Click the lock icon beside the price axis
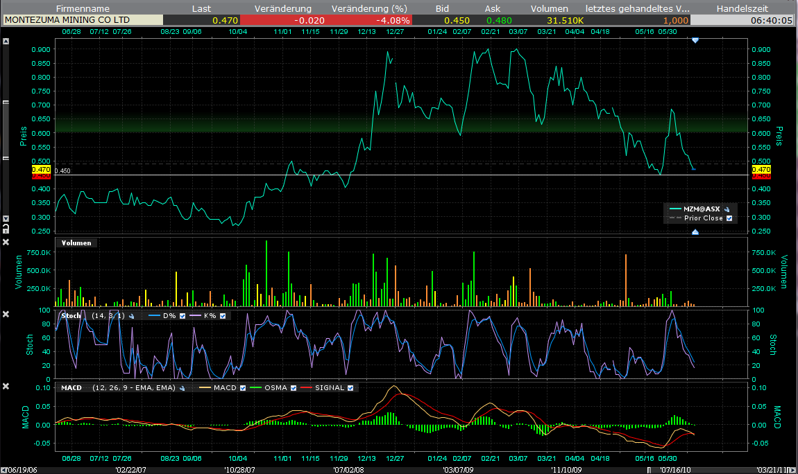This screenshot has height=474, width=798. (6, 227)
